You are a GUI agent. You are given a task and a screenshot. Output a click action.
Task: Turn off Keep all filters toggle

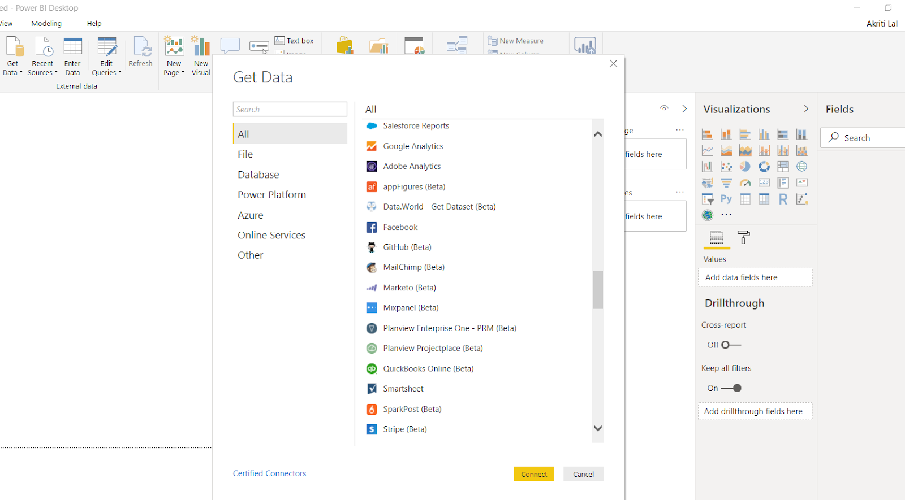coord(731,388)
